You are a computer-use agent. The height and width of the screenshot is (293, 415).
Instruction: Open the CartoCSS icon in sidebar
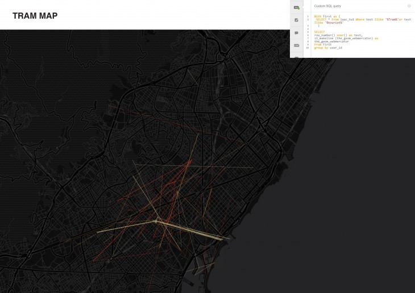pos(296,45)
